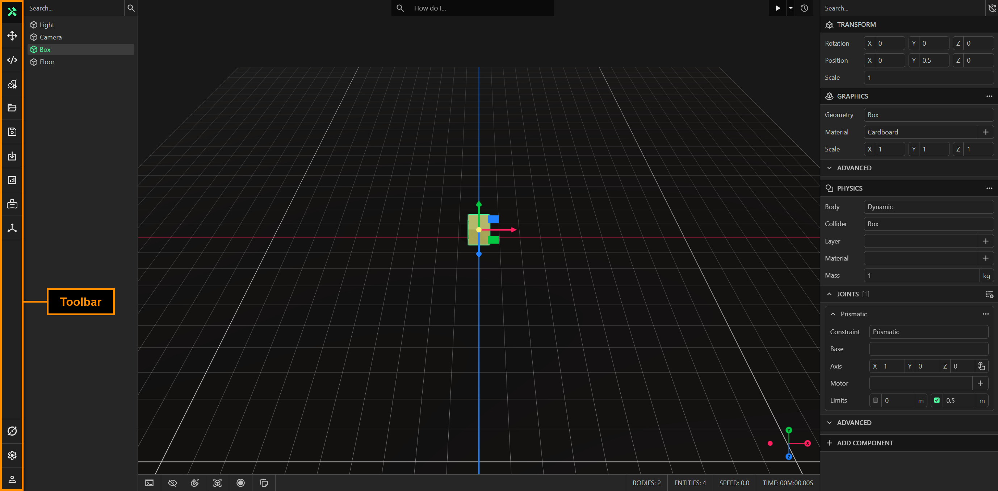Select the Box entity in the scene tree
Screen dimensions: 998x491
[81, 50]
